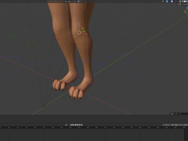Click the green Y arrow of transform gizmo
This screenshot has height=141, width=188.
click(84, 31)
